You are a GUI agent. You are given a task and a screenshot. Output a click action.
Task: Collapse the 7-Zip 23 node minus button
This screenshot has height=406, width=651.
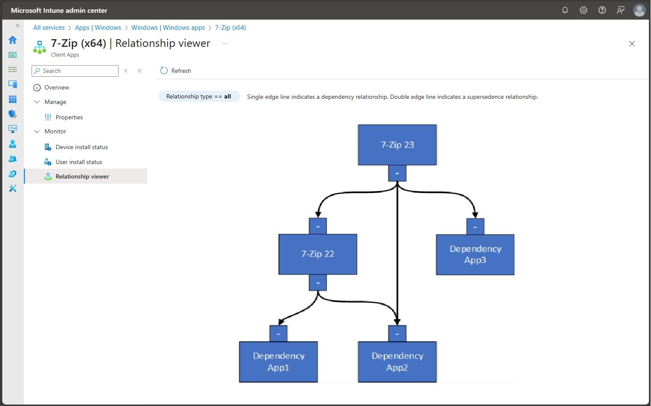point(397,173)
